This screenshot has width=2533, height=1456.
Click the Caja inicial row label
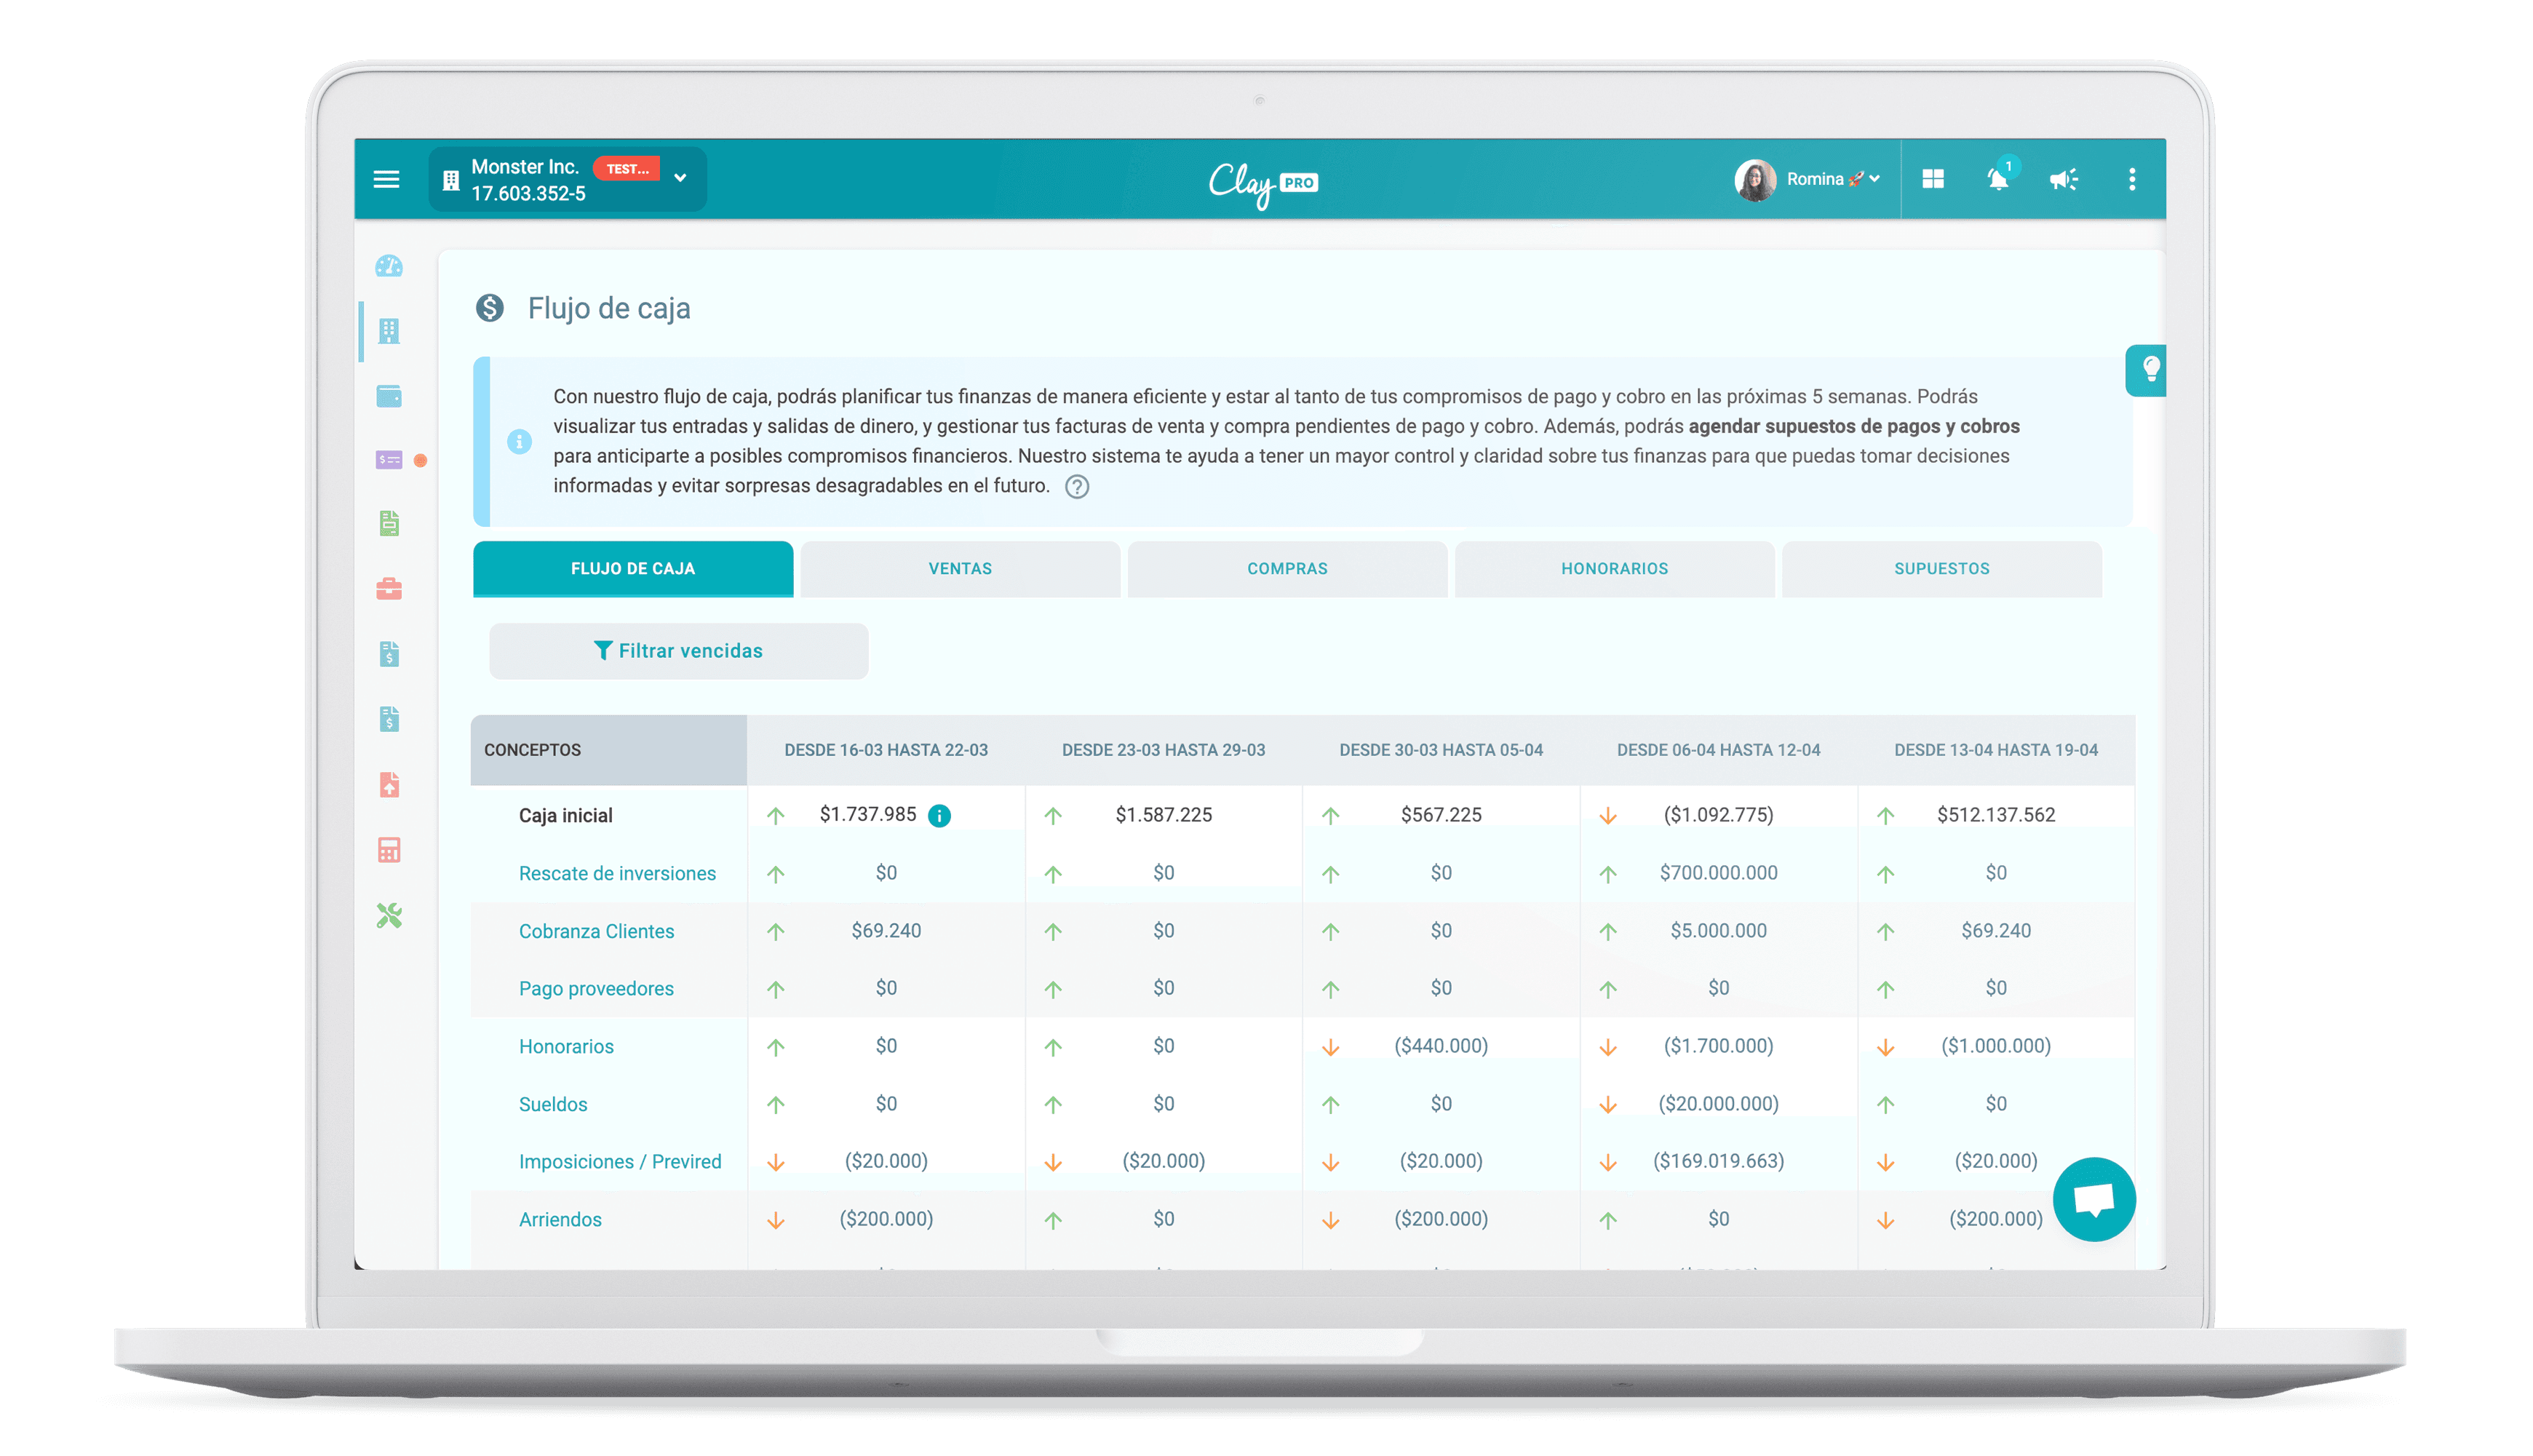pos(565,816)
